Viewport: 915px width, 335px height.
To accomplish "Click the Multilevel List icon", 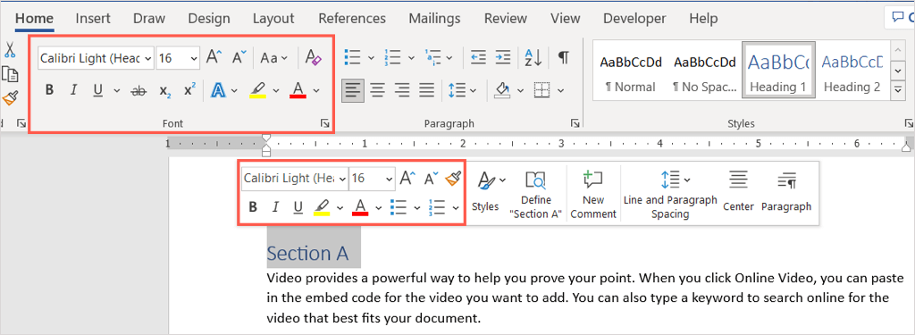I will (x=432, y=58).
